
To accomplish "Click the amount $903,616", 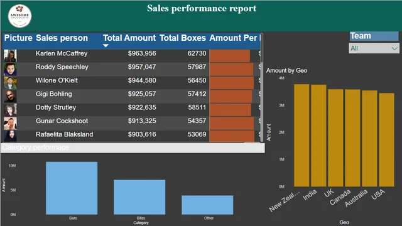I will click(x=142, y=134).
